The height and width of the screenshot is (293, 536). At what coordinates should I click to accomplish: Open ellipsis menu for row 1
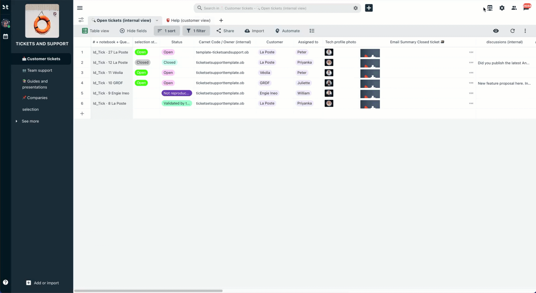tap(471, 52)
